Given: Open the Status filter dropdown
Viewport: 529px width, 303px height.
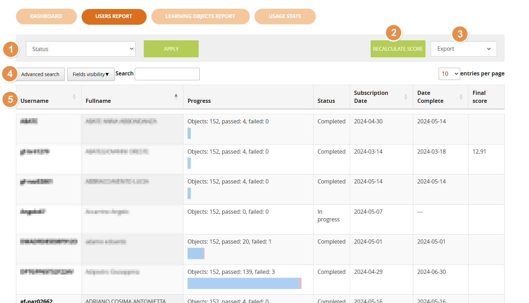Looking at the screenshot, I should point(81,49).
